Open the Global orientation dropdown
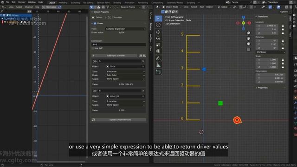This screenshot has height=167, width=297. tap(224, 7)
